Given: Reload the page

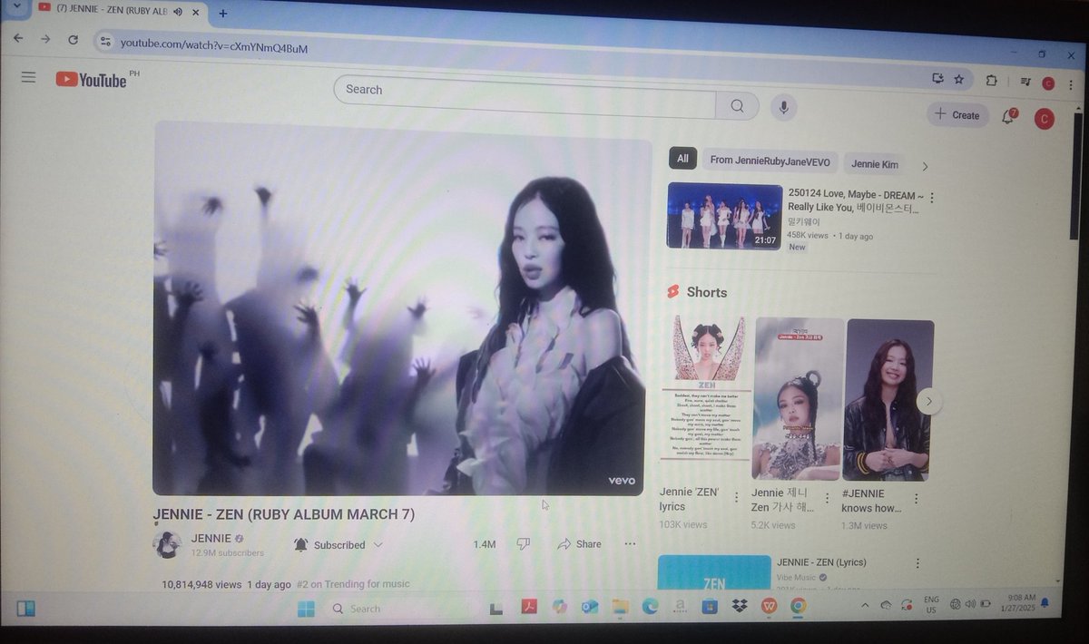Looking at the screenshot, I should coord(73,40).
